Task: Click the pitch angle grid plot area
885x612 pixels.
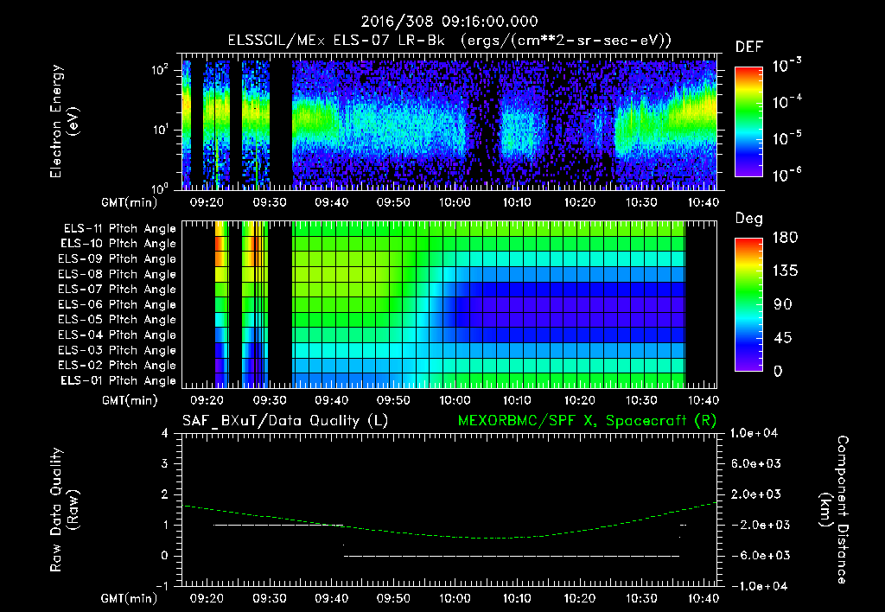Action: 449,304
